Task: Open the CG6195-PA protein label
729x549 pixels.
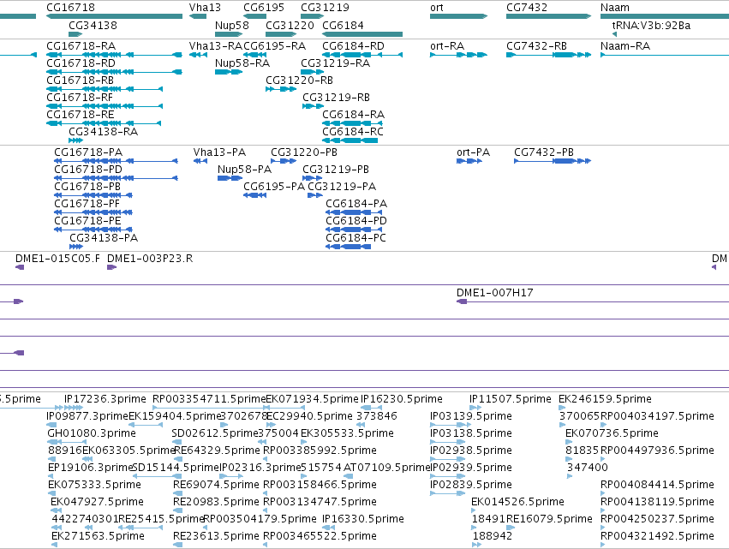Action: [x=274, y=187]
